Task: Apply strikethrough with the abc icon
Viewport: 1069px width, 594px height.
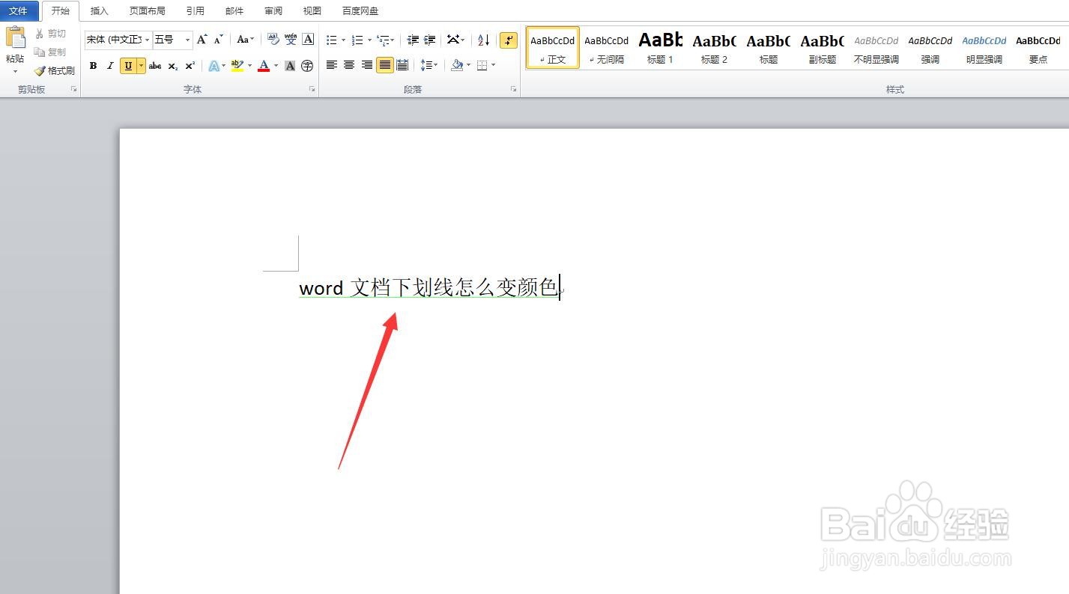Action: tap(155, 66)
